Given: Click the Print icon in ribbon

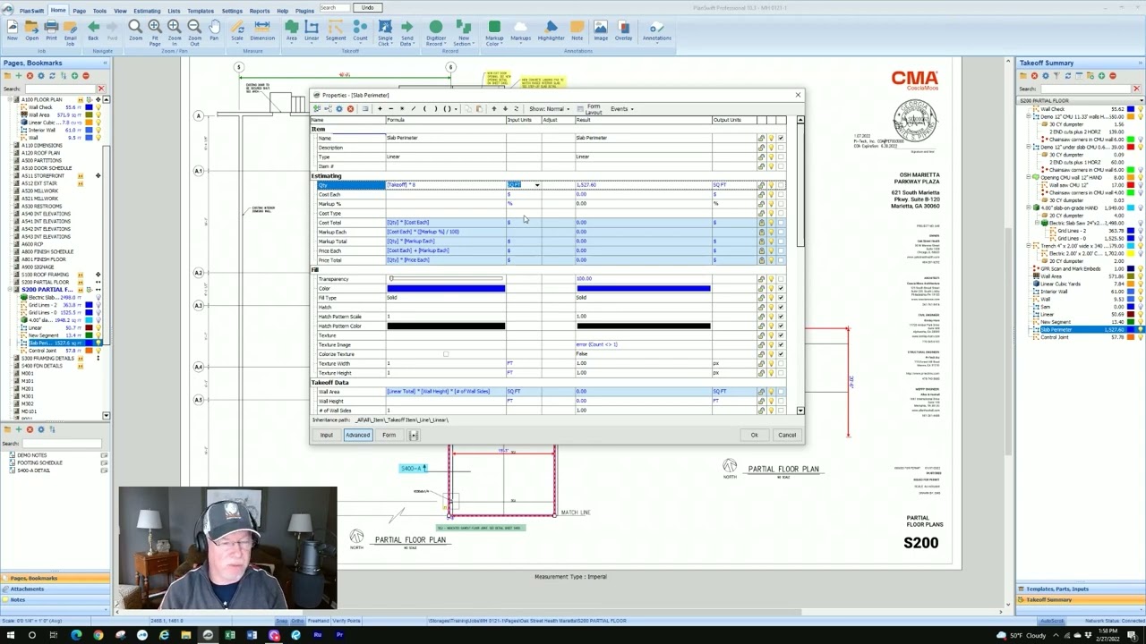Looking at the screenshot, I should click(51, 30).
